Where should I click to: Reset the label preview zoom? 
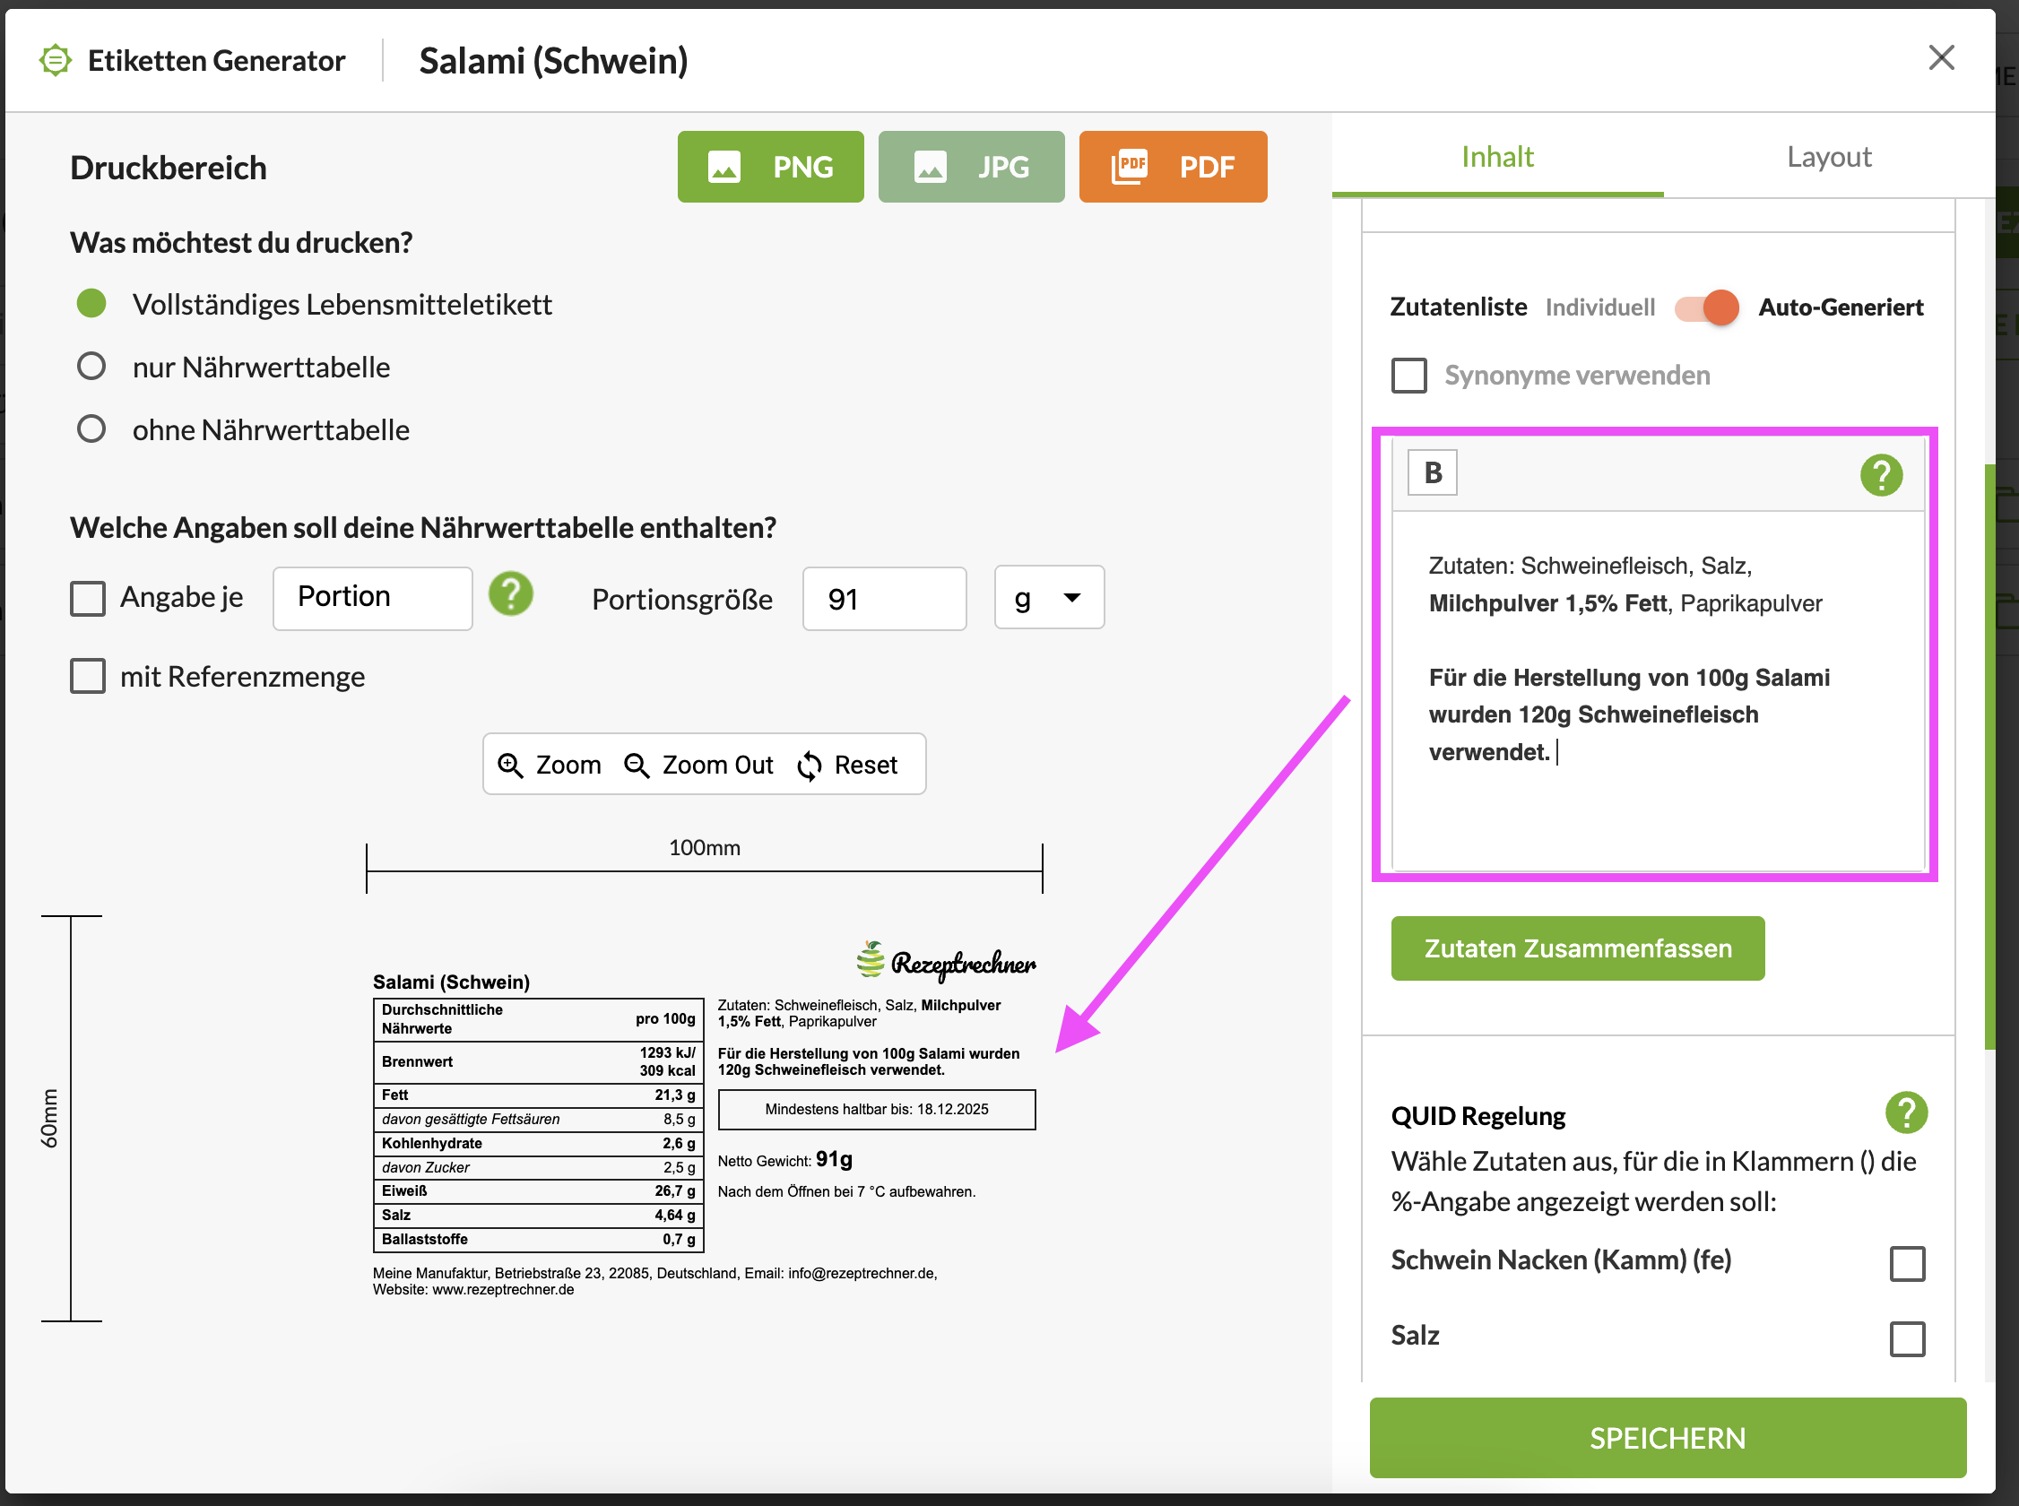[848, 765]
